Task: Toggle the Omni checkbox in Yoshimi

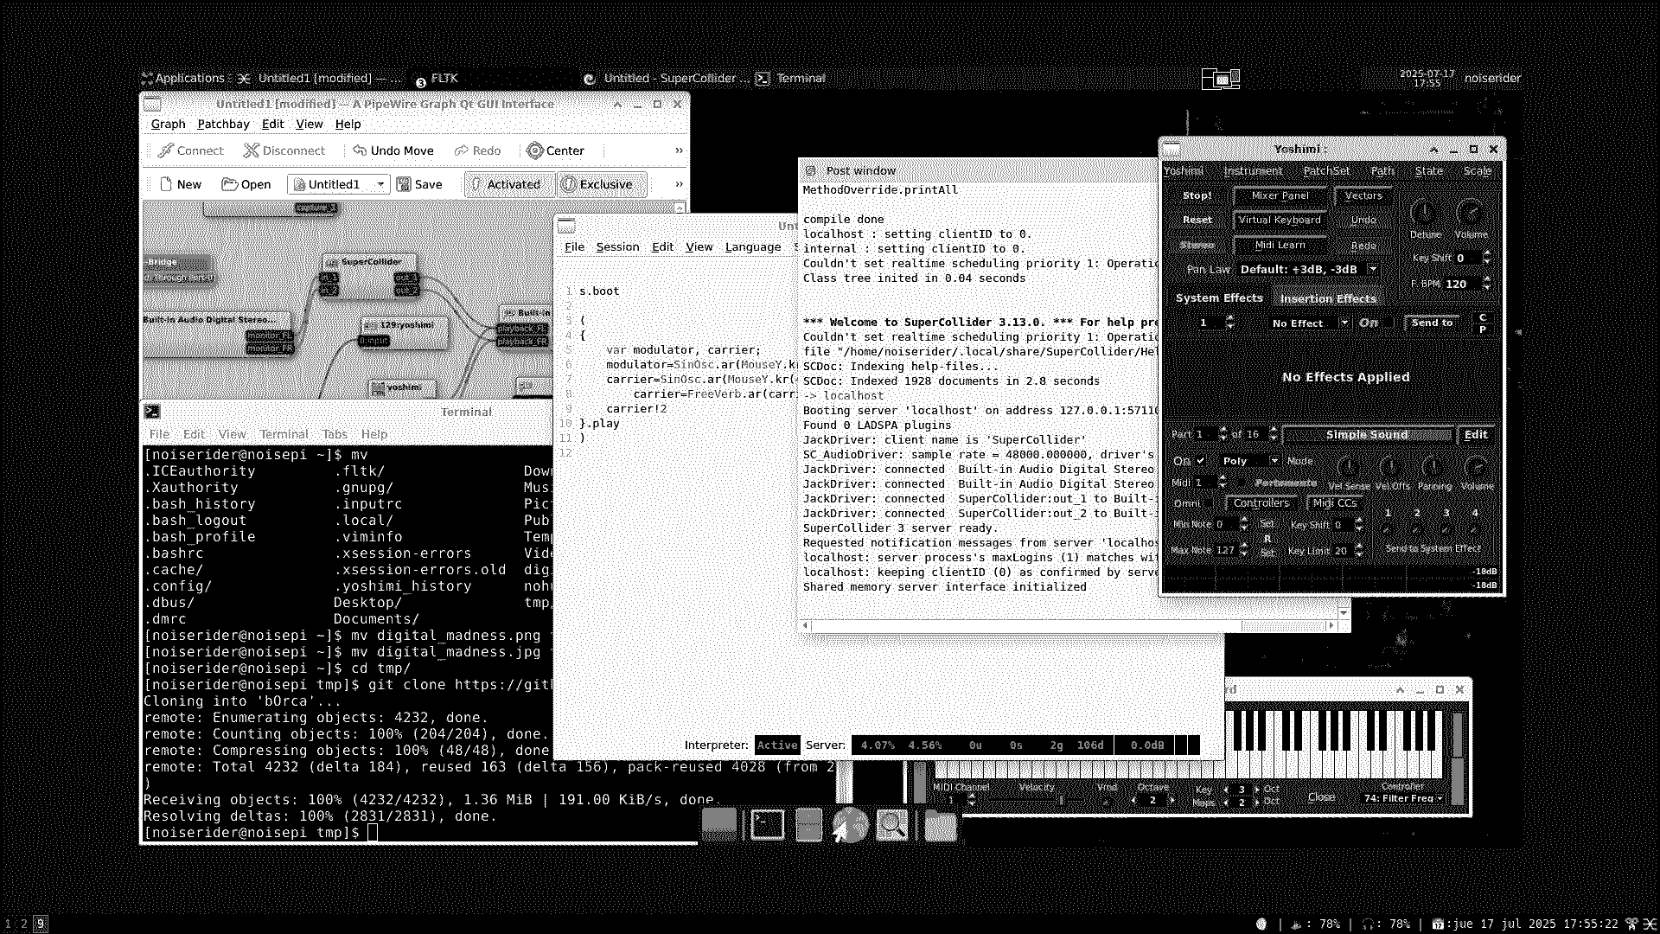Action: [x=1210, y=503]
